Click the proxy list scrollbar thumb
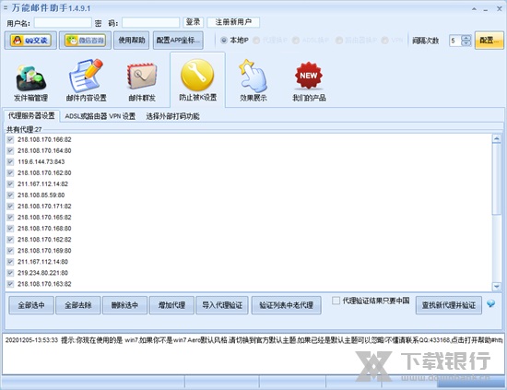507x390 pixels. click(496, 179)
